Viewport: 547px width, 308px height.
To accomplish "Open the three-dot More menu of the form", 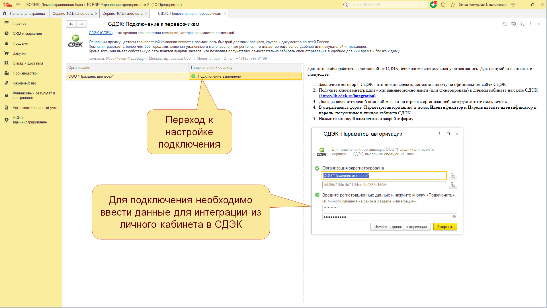I will click(530, 24).
